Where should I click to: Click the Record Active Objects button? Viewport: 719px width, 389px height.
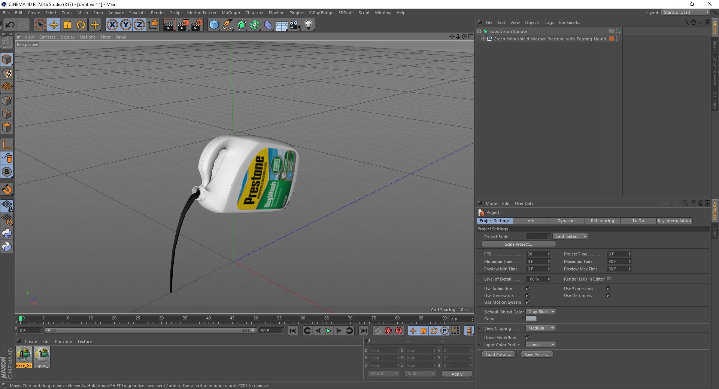(x=377, y=331)
